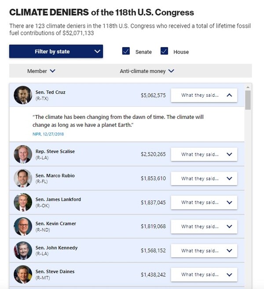Image resolution: width=264 pixels, height=289 pixels.
Task: Click James Lankford's profile photo
Action: 23,202
